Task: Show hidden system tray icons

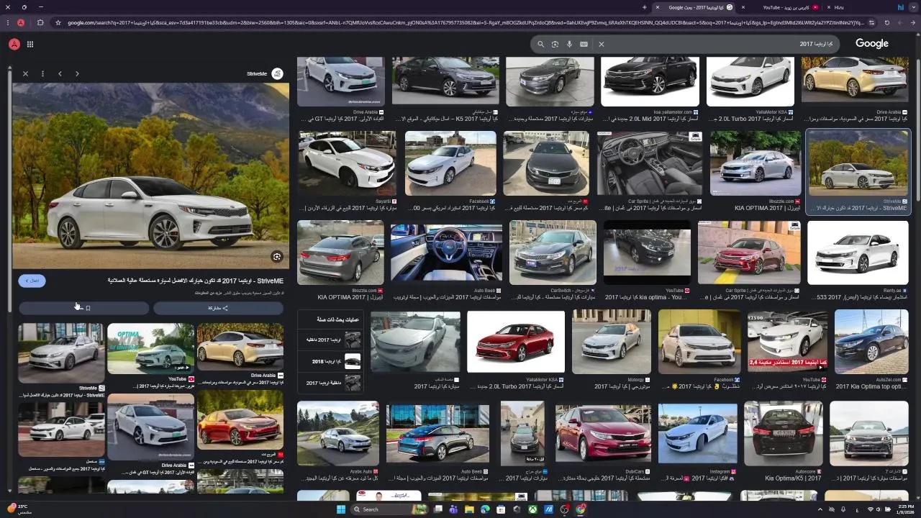Action: pos(820,509)
